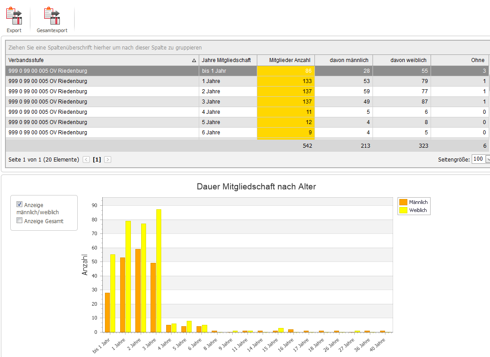Enable Anzeige Gesamt checkbox
The height and width of the screenshot is (357, 490).
tap(19, 220)
